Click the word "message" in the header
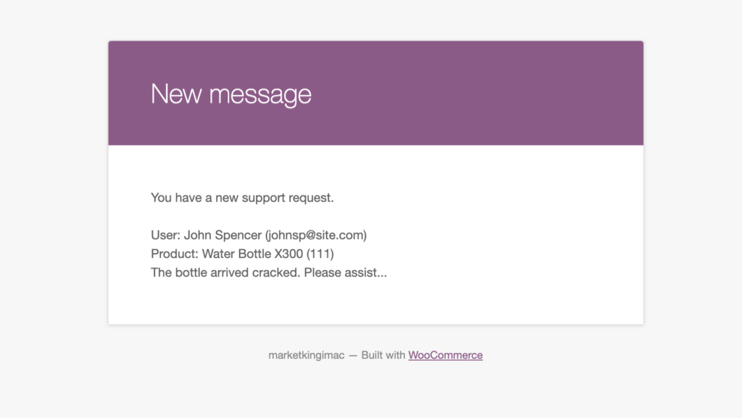742x418 pixels. [260, 95]
